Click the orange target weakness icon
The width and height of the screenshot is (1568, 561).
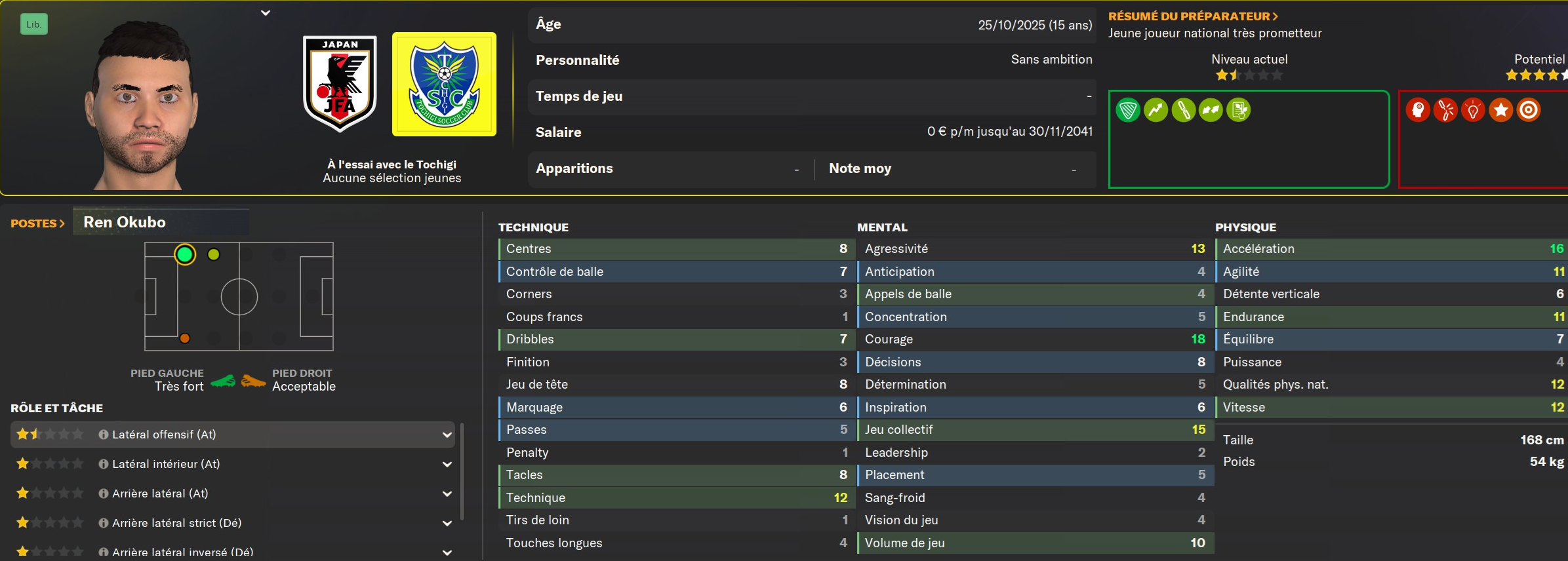(x=1529, y=110)
